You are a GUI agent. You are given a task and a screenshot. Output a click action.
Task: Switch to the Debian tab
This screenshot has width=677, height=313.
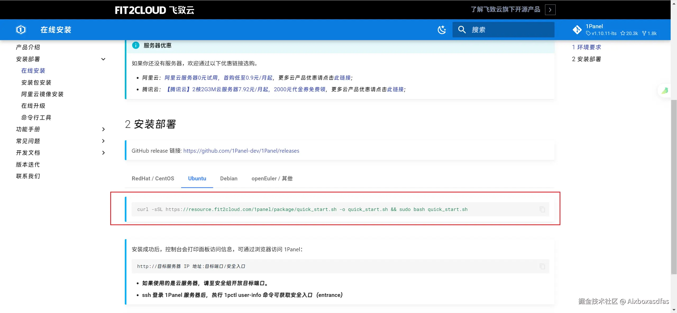[x=228, y=179]
